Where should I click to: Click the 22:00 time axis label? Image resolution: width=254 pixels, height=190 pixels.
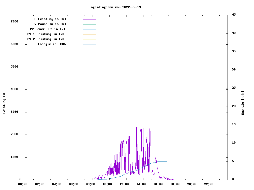coord(209,184)
